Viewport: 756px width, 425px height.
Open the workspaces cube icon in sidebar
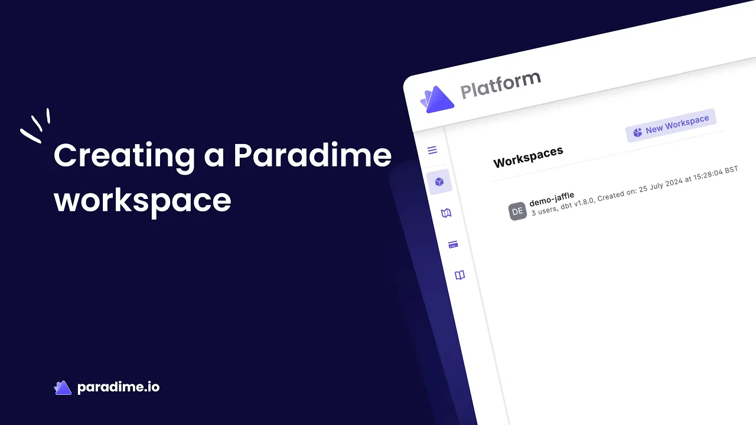click(x=439, y=182)
